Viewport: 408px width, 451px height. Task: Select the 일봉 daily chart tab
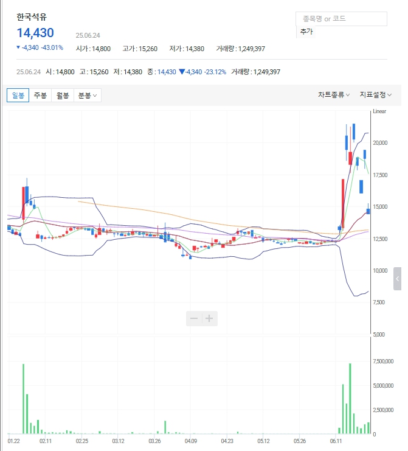18,95
